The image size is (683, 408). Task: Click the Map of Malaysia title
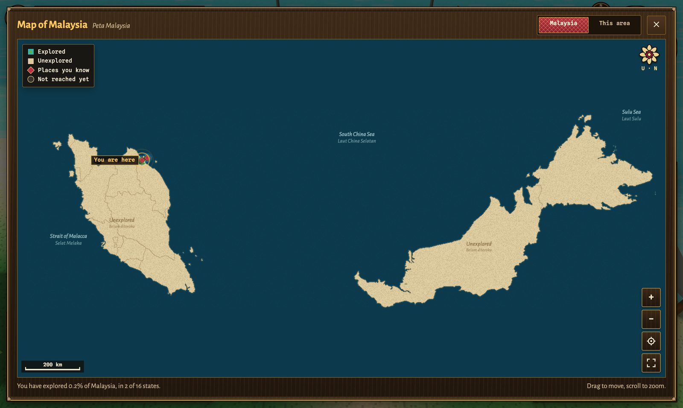[x=52, y=25]
